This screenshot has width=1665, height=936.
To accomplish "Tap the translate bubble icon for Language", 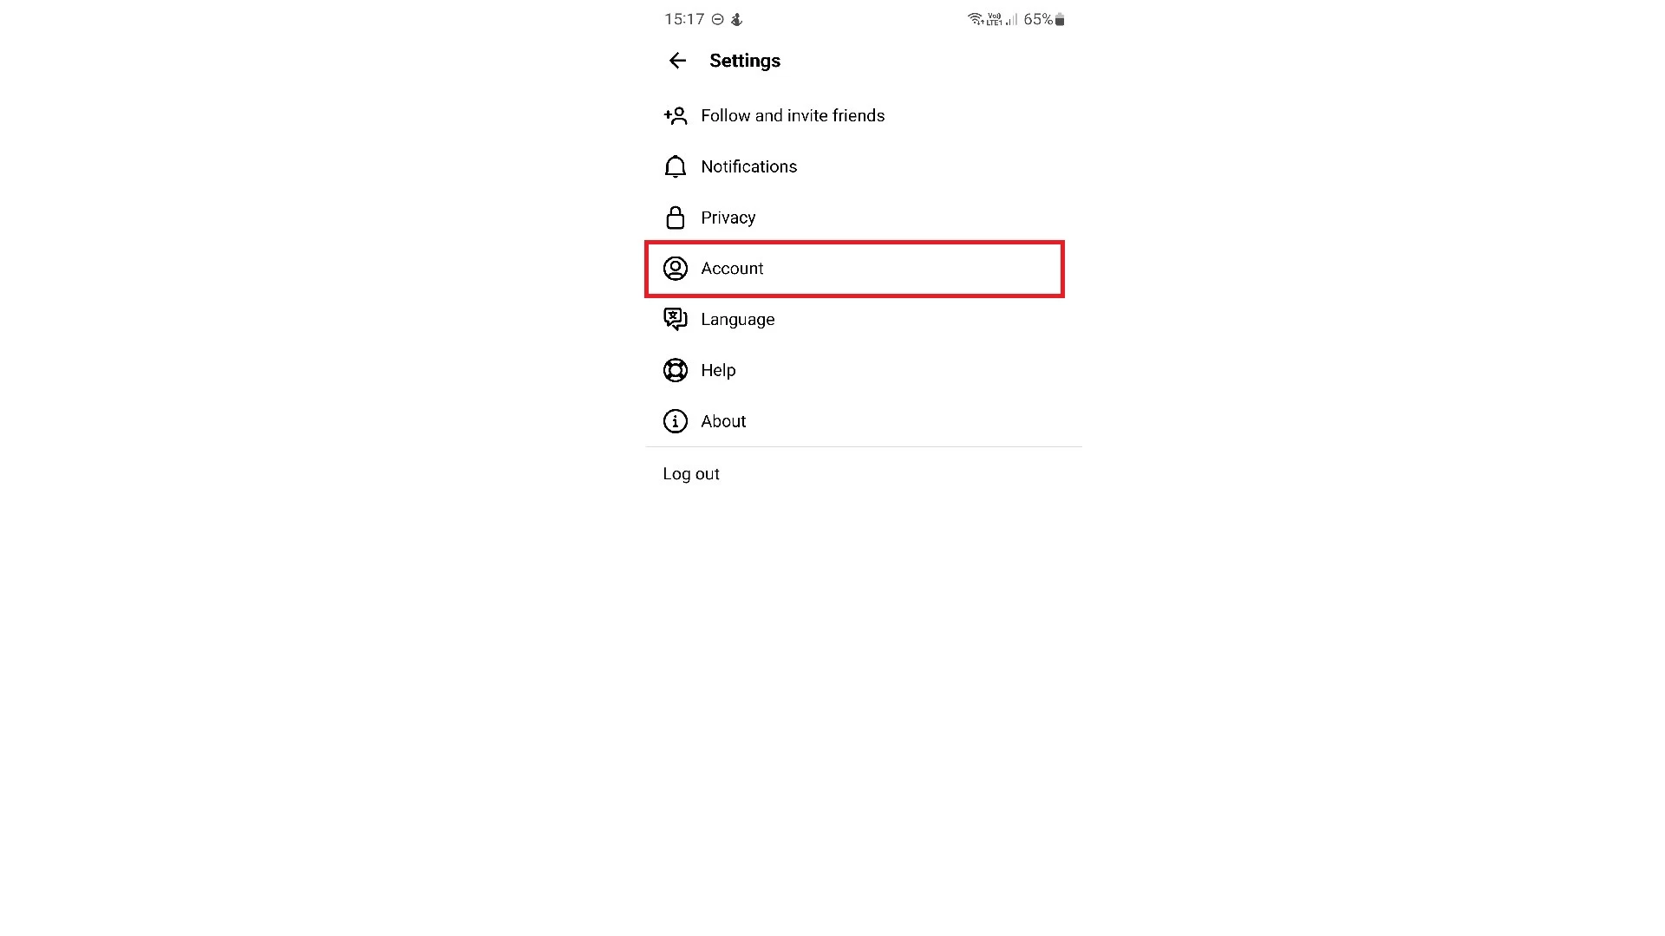I will click(x=675, y=319).
